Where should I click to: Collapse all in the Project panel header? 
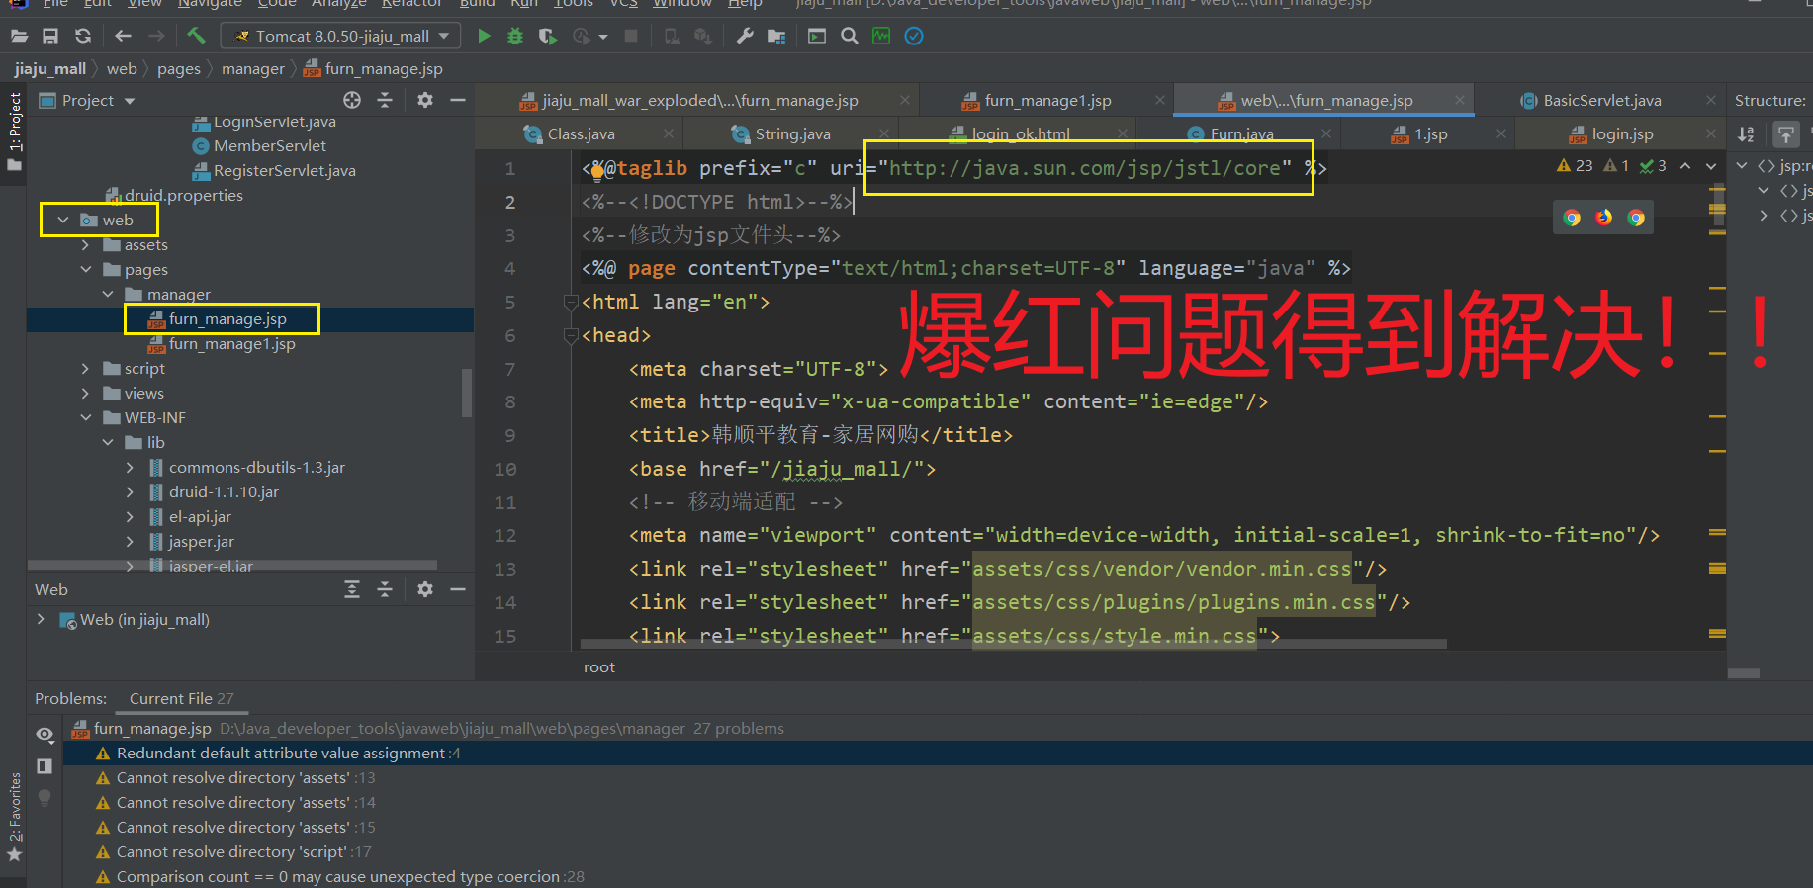point(385,100)
